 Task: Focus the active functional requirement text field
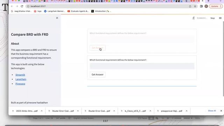click(x=142, y=66)
